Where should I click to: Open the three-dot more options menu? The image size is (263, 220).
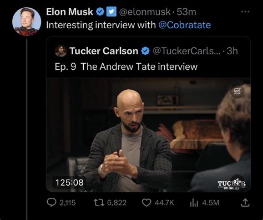(x=245, y=12)
